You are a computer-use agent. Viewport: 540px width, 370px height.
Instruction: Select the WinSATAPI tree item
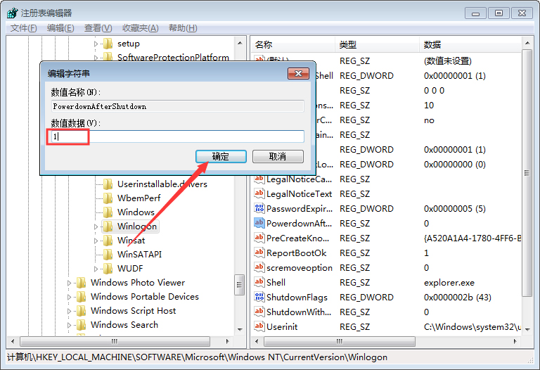tap(139, 255)
